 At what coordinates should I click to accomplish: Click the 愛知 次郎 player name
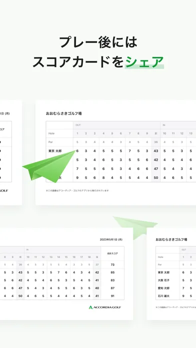(x=163, y=288)
